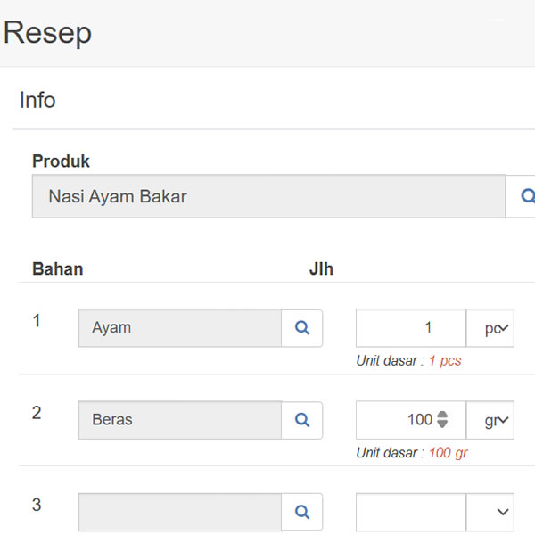535x535 pixels.
Task: Focus the quantity field showing 1
Action: pos(411,328)
